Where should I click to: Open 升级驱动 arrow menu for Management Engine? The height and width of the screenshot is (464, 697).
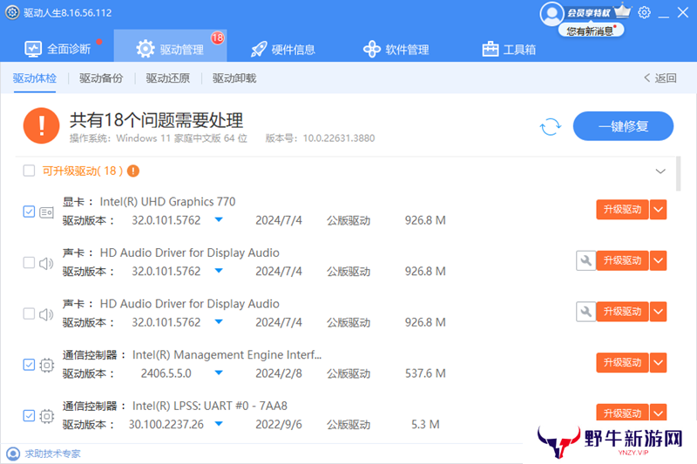(659, 363)
